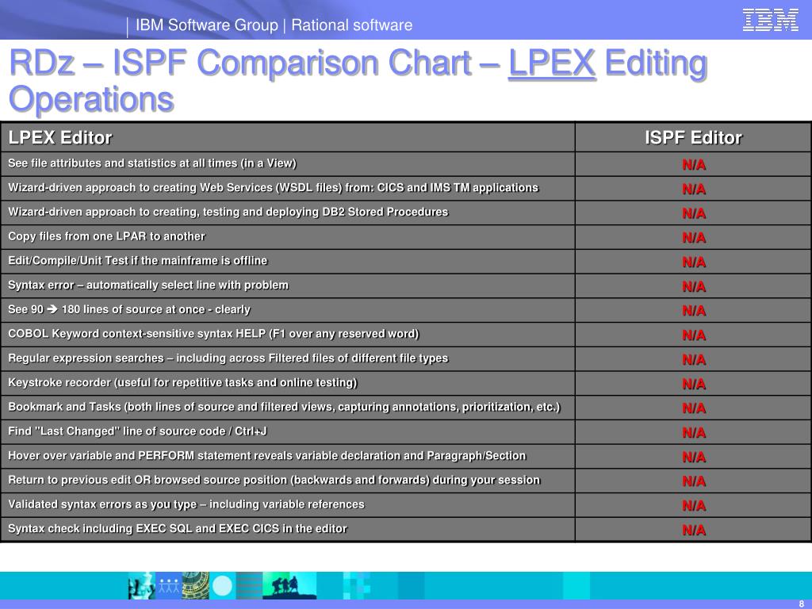Screen dimensions: 812x609
Task: Click the hikers silhouette image in footer
Action: tap(289, 586)
